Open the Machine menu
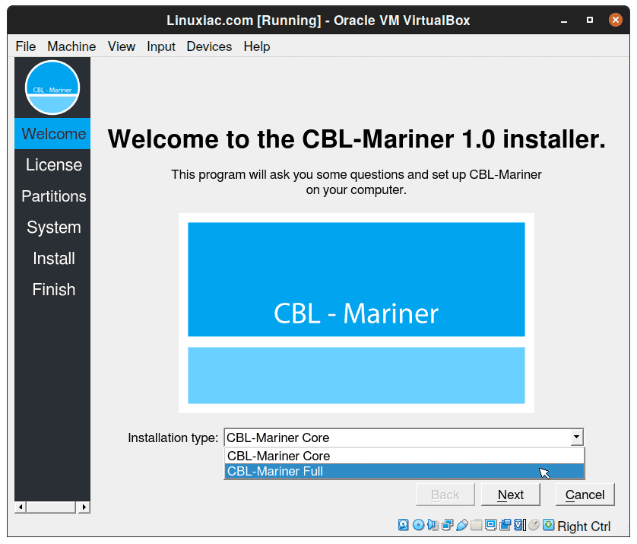 71,46
